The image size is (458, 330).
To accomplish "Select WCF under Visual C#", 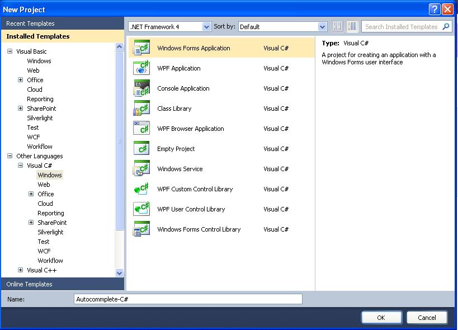I will [44, 251].
